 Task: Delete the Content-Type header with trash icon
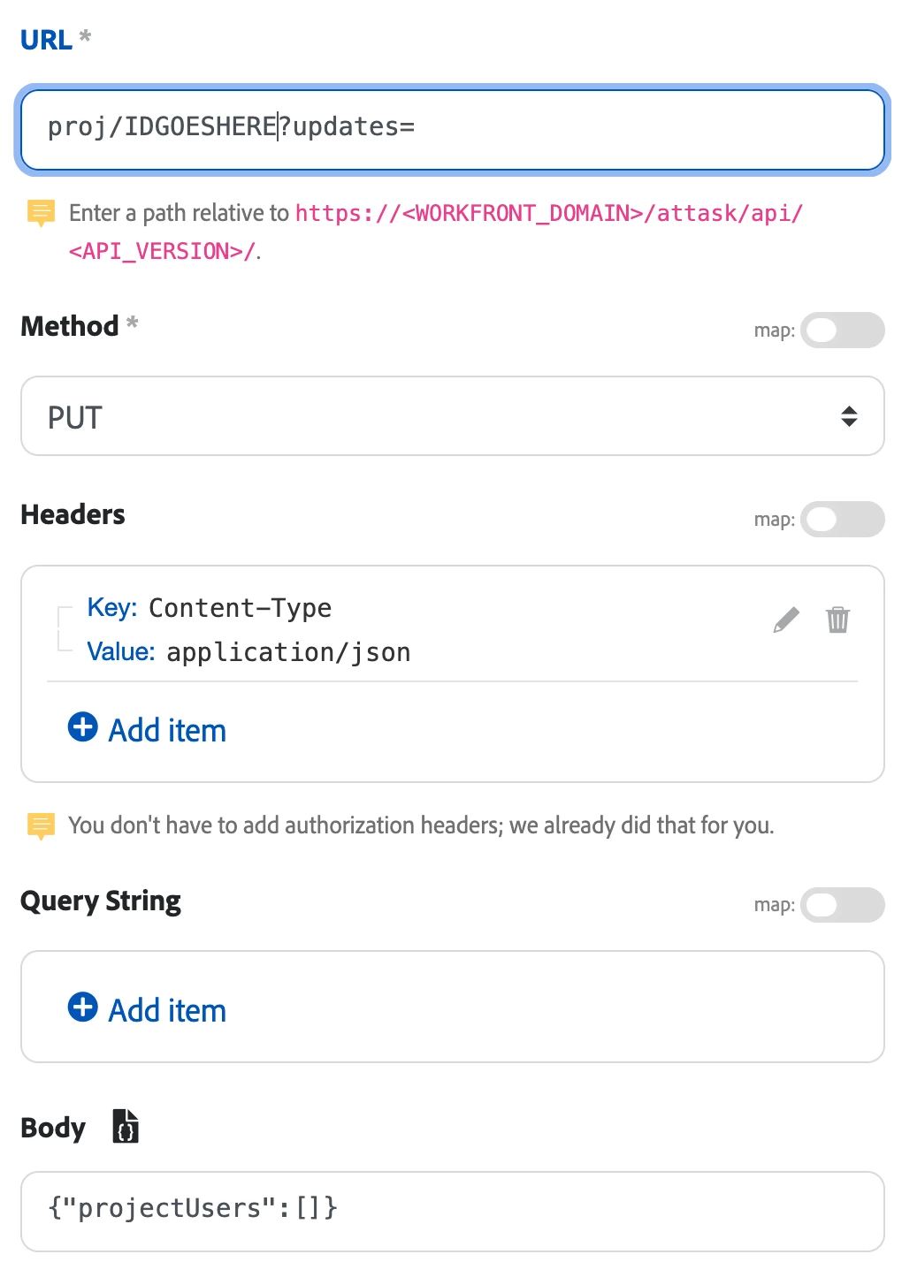point(837,620)
